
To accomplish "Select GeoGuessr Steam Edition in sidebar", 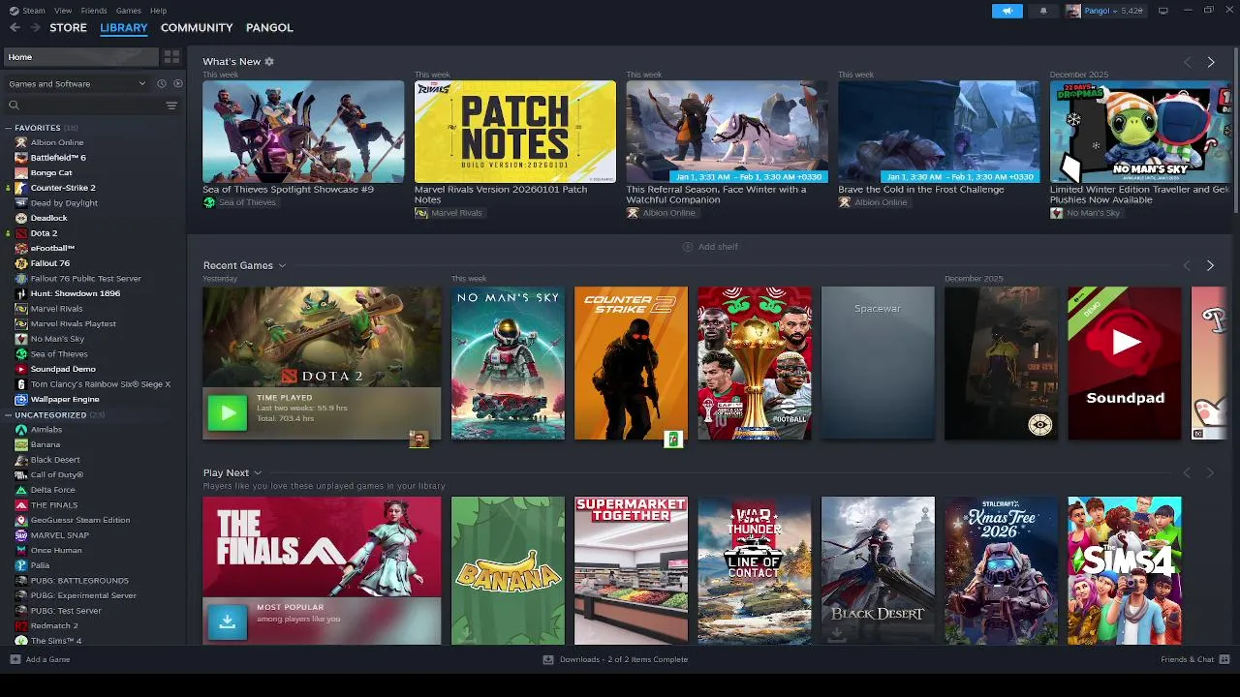I will click(79, 520).
